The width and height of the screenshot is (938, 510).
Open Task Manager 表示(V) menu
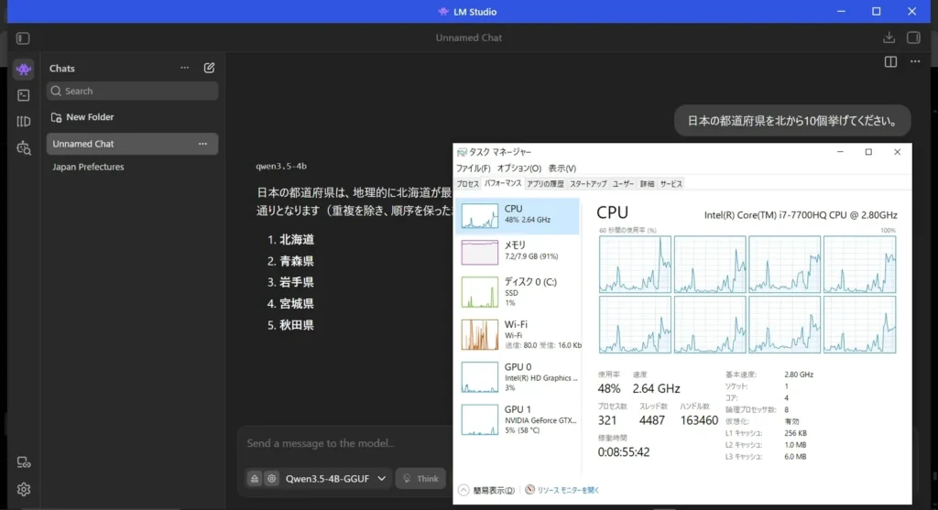[x=562, y=168]
